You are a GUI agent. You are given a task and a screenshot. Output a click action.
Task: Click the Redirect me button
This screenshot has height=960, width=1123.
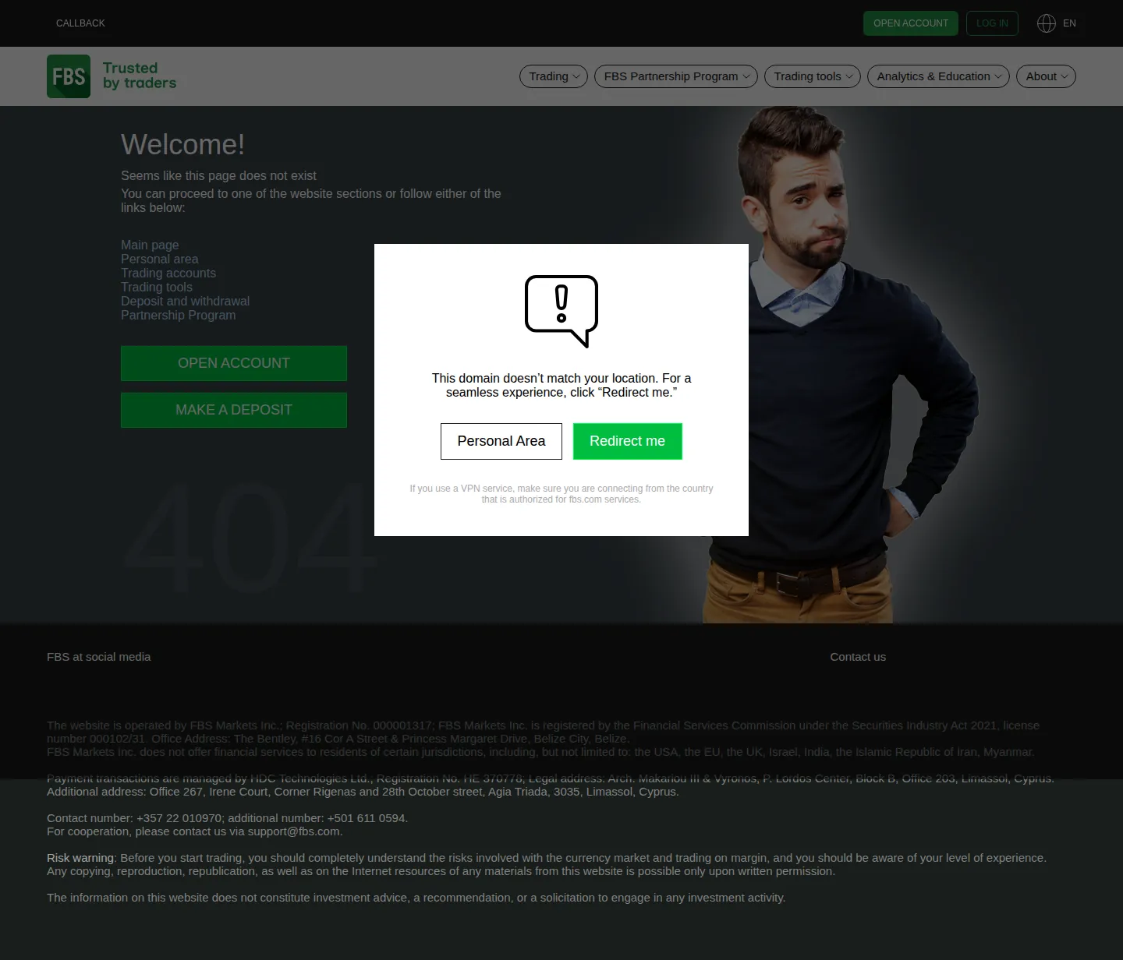628,441
